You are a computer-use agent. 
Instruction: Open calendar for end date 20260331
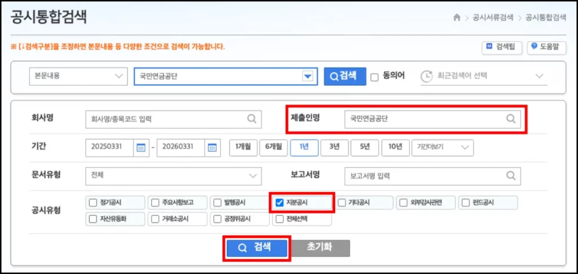(212, 147)
